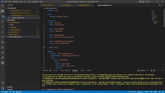The height and width of the screenshot is (93, 165).
Task: Open the Run and Debug view
Action: pyautogui.click(x=3, y=21)
